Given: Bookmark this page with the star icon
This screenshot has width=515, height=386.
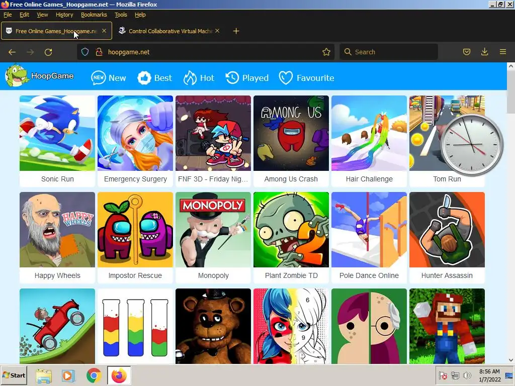Looking at the screenshot, I should [326, 52].
